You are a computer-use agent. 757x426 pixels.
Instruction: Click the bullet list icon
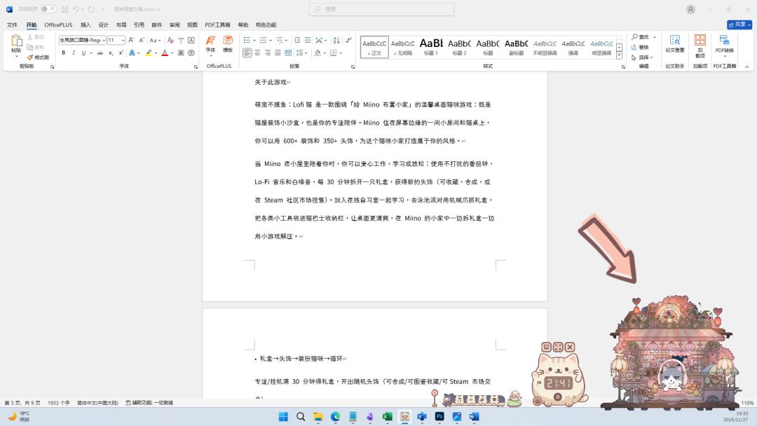click(247, 40)
